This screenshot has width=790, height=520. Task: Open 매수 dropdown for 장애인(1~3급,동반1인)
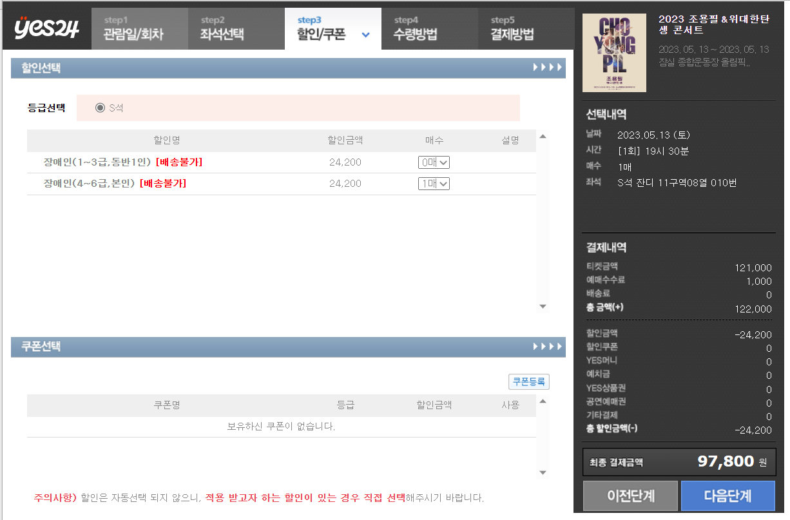[x=434, y=162]
